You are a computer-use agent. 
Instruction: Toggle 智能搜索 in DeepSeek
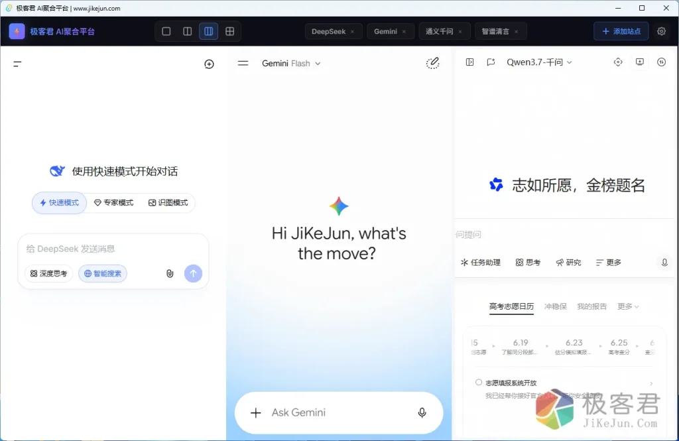[x=103, y=273]
